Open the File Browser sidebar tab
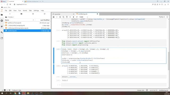Screen dimensions: 170x95 coord(2,15)
